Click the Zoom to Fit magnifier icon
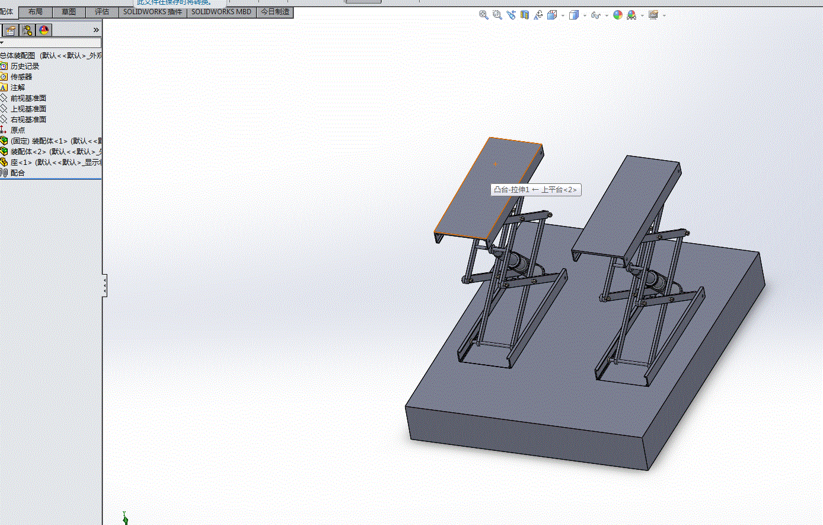 coord(484,15)
